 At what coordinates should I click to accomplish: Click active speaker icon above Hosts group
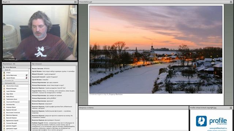pyautogui.click(x=4, y=67)
